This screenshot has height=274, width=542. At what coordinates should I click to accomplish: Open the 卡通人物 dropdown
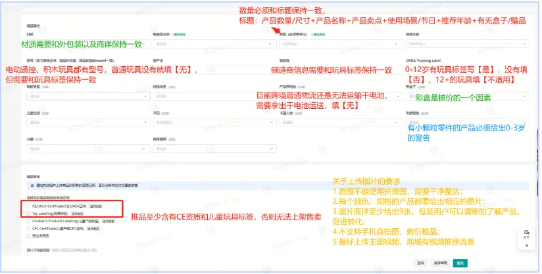(341, 123)
